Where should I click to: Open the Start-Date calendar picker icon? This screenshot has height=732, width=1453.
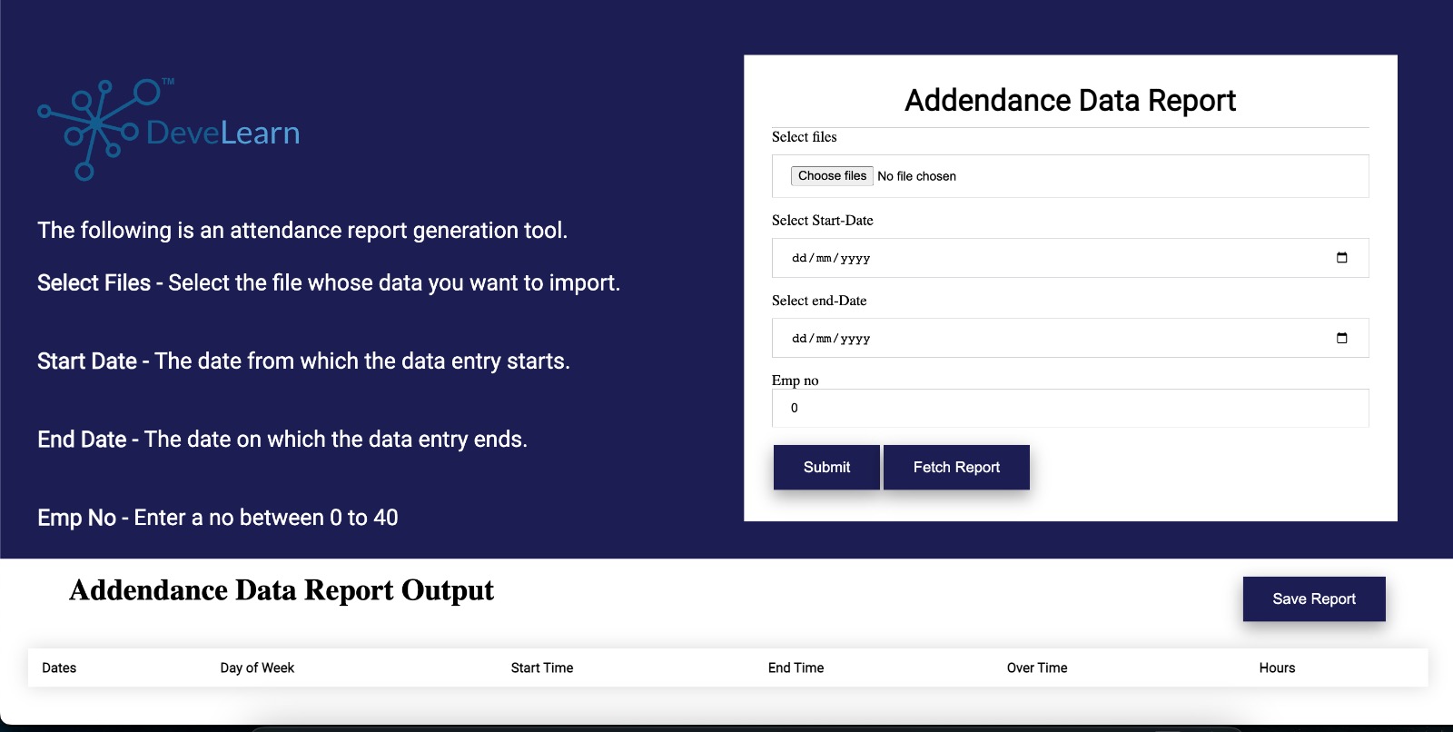click(1341, 258)
